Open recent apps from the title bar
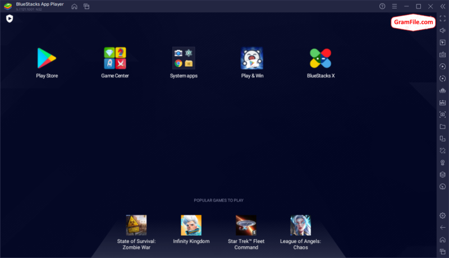This screenshot has width=449, height=258. click(x=86, y=6)
